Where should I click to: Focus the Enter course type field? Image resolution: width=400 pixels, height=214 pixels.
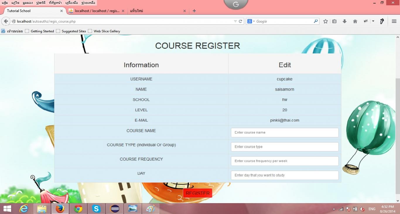(x=285, y=147)
